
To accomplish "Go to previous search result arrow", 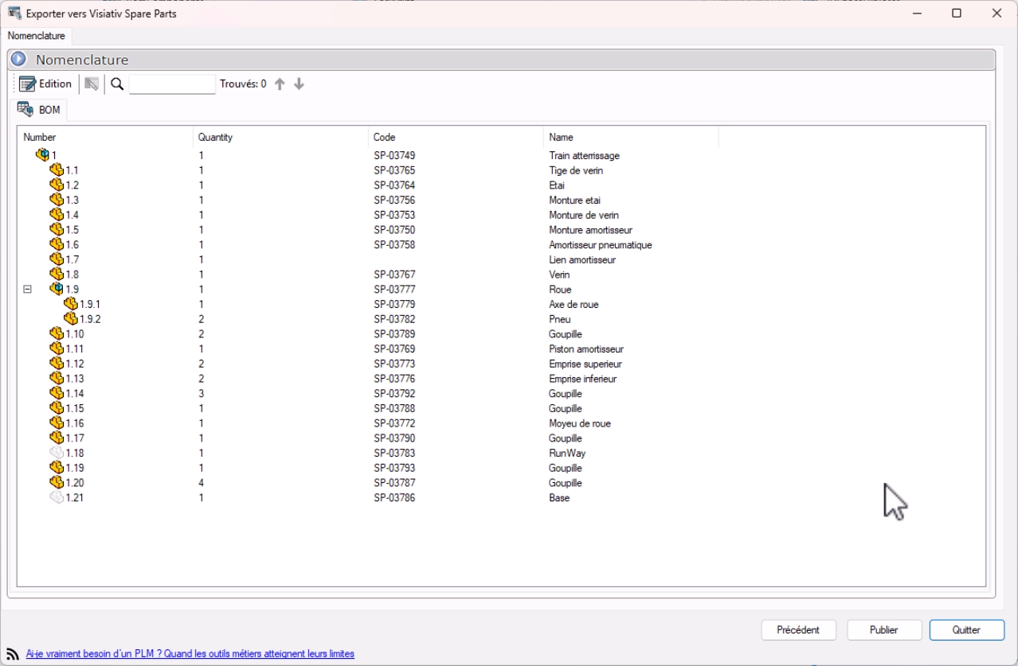I will point(280,84).
